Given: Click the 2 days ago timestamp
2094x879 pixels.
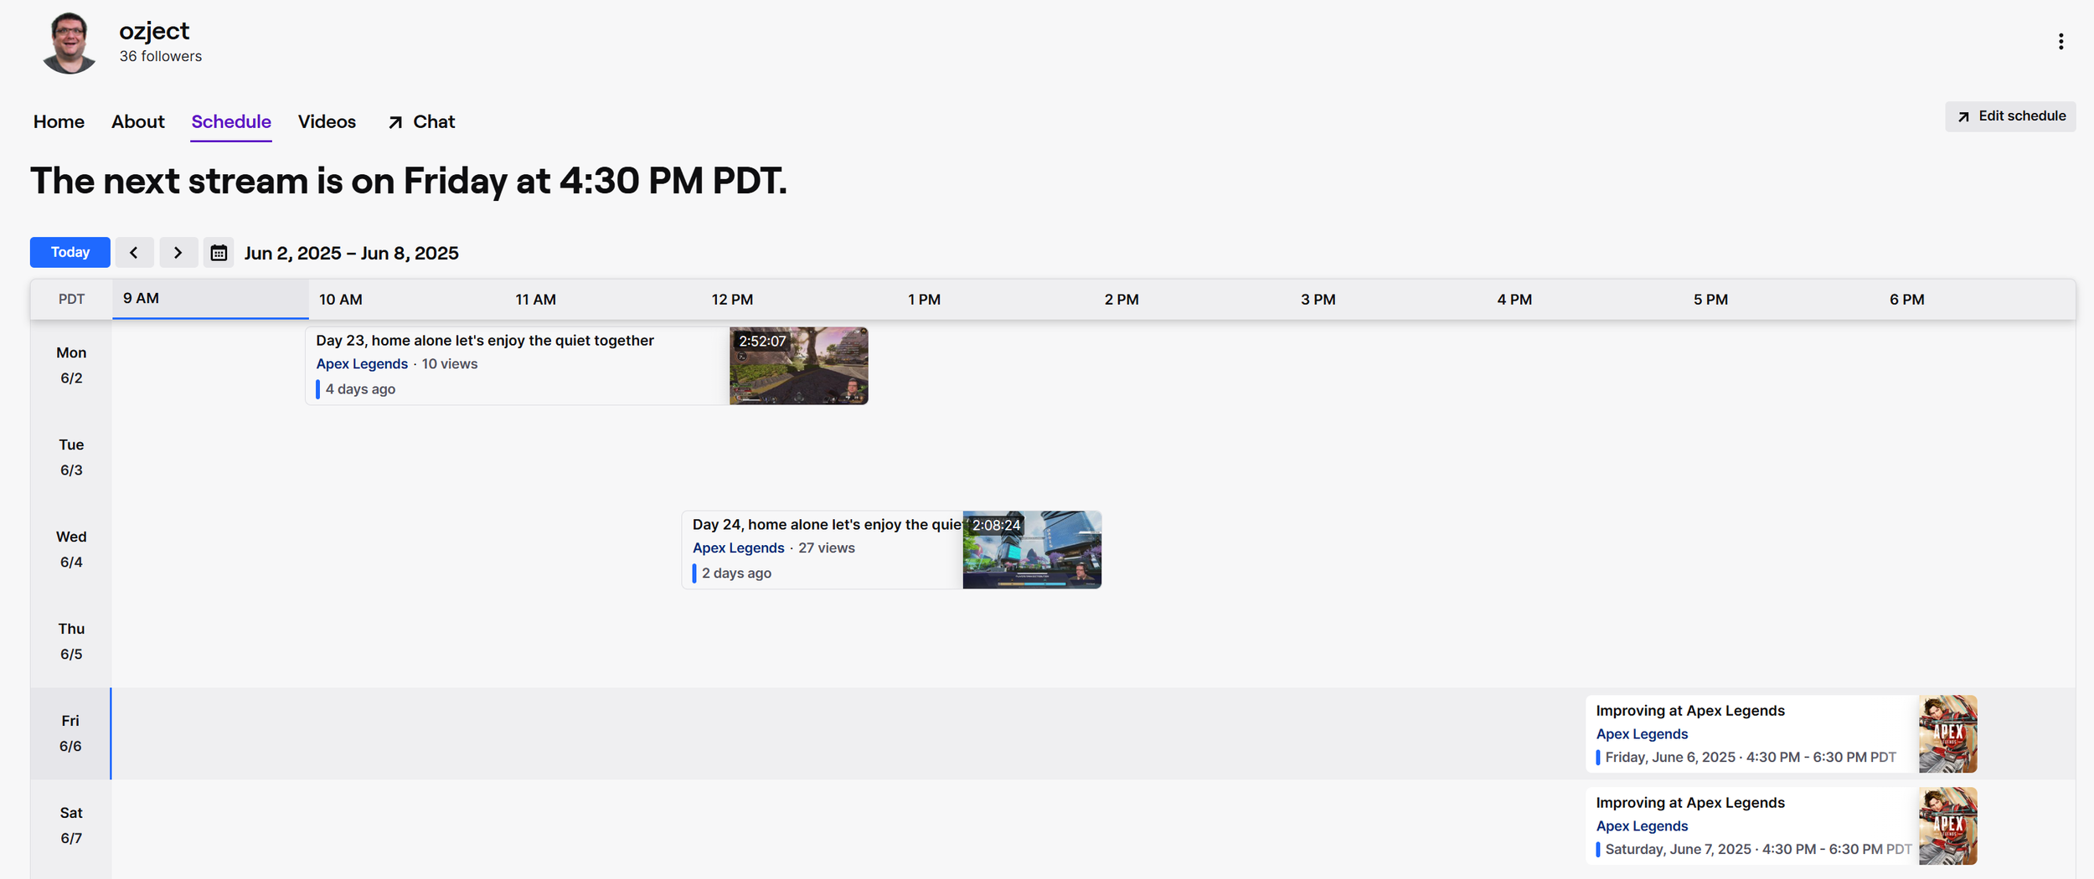Looking at the screenshot, I should (x=736, y=573).
